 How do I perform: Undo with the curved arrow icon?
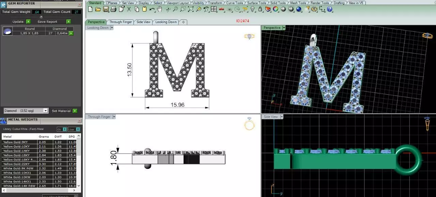[152, 9]
